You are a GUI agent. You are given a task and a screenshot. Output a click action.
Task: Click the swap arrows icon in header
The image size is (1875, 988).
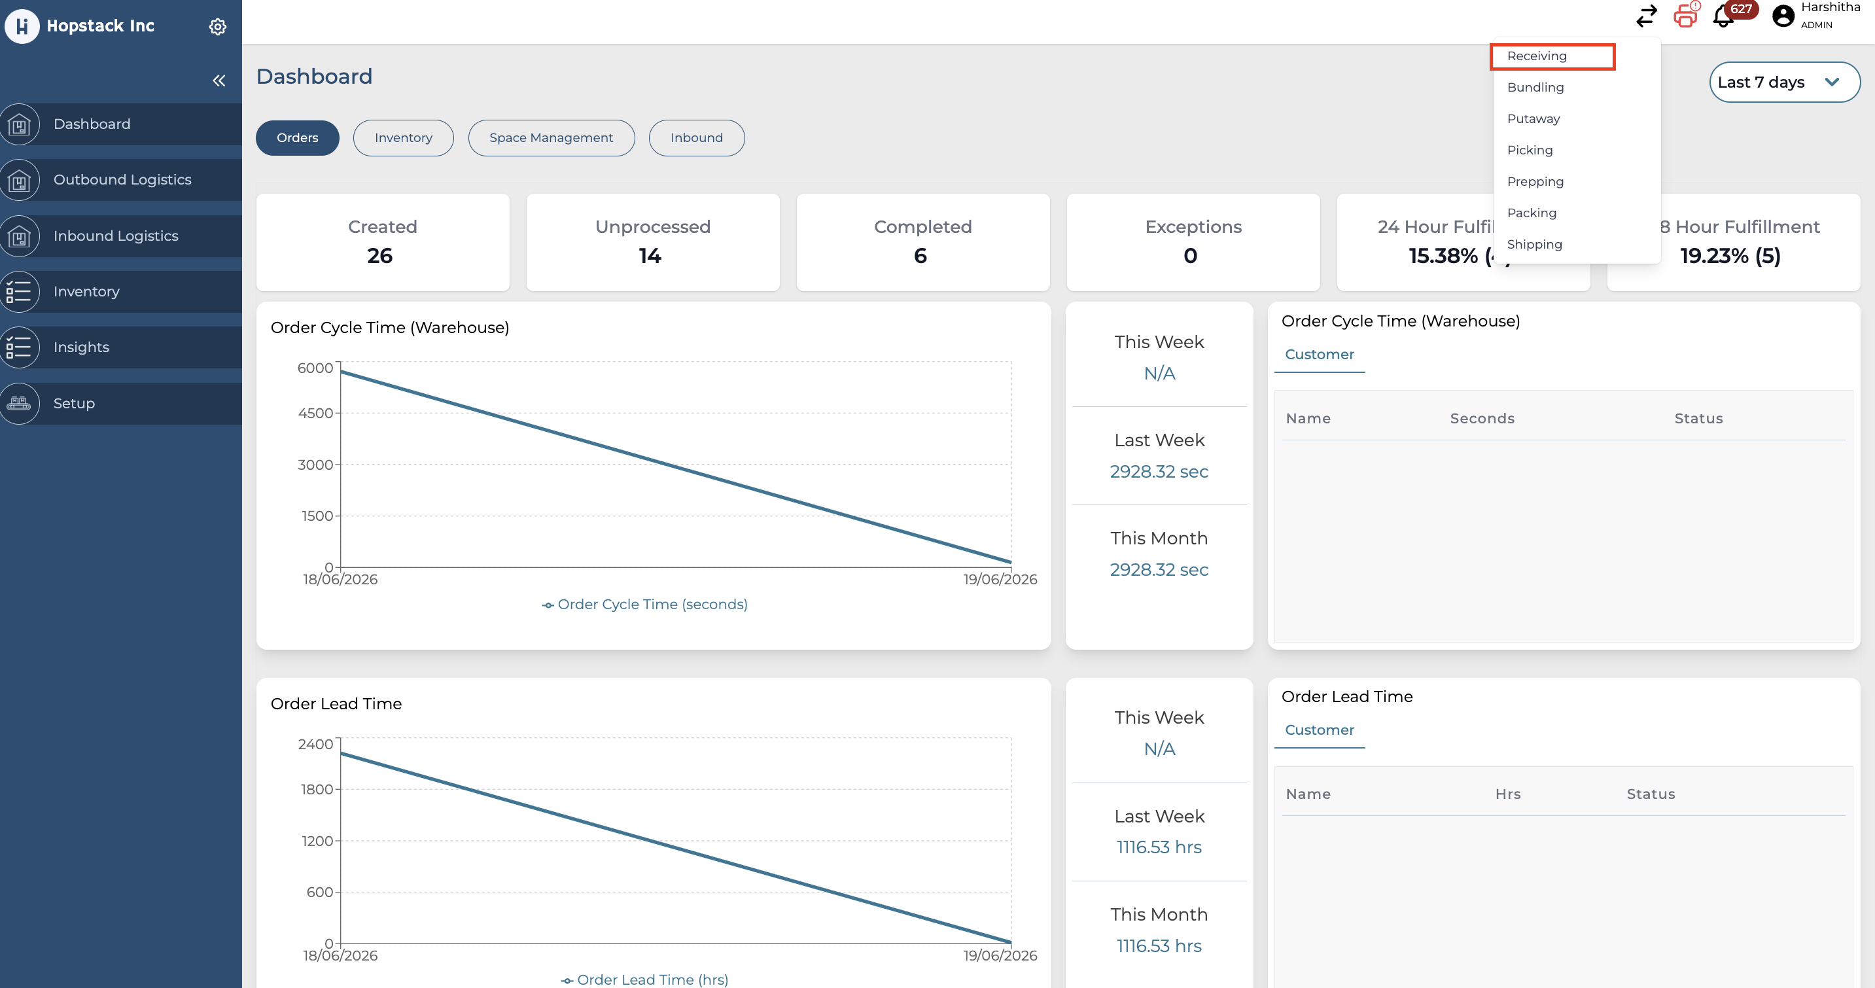click(1647, 16)
